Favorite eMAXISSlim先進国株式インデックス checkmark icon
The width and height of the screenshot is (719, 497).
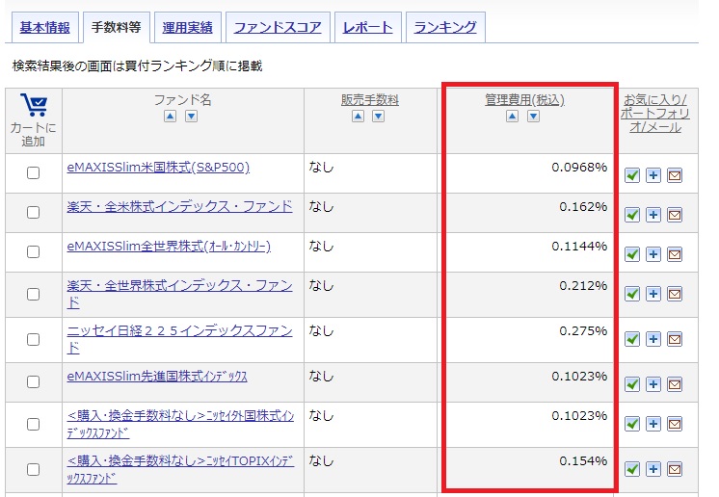(x=632, y=384)
